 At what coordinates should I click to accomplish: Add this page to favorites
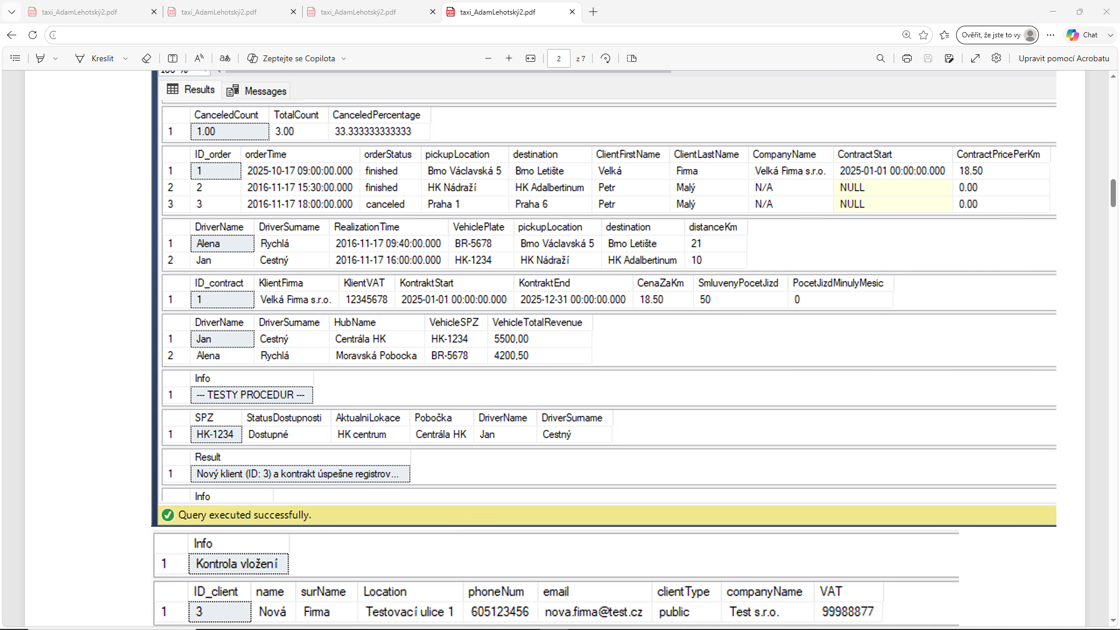[923, 35]
